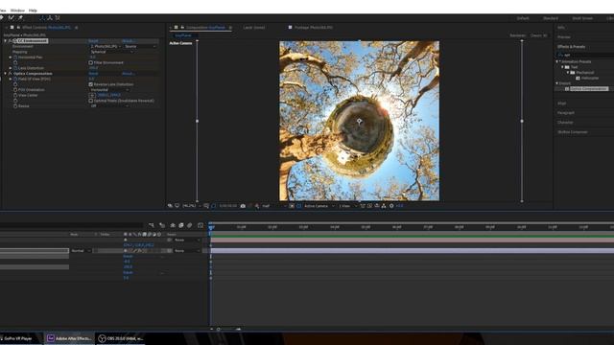Click the composition flowchart icon

click(x=384, y=206)
